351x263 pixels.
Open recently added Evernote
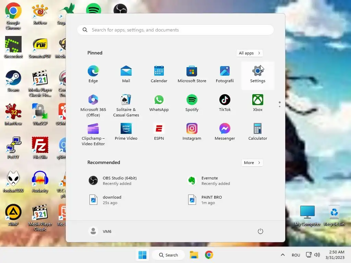click(225, 181)
